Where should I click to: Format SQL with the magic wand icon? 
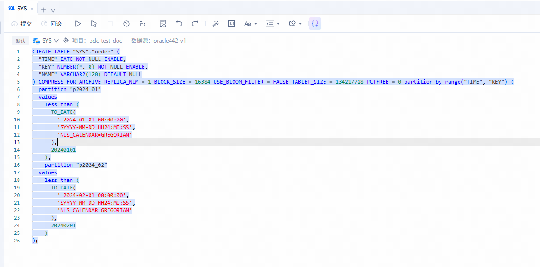[x=216, y=24]
